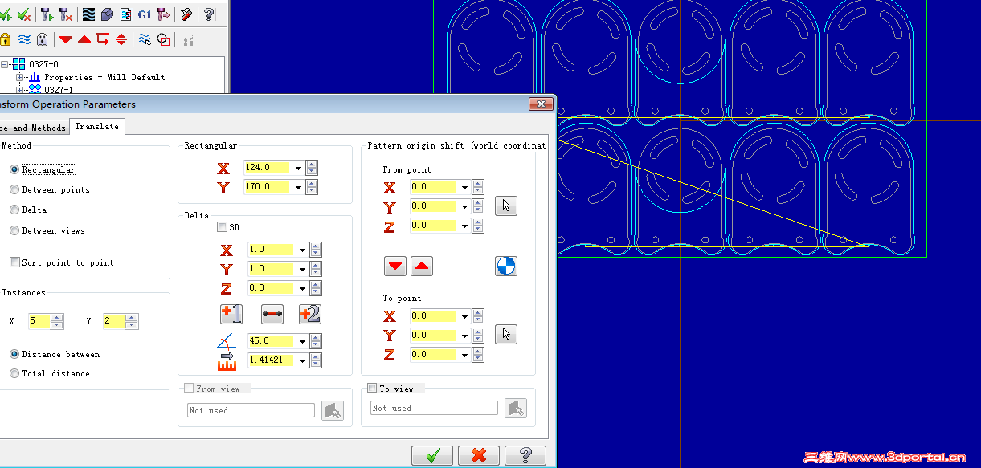
Task: Click Delta Y 1.0 input field
Action: click(272, 269)
